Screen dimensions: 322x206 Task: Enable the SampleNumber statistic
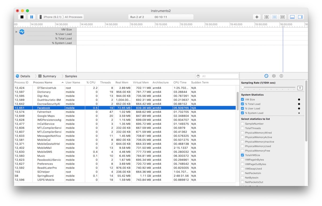click(243, 124)
